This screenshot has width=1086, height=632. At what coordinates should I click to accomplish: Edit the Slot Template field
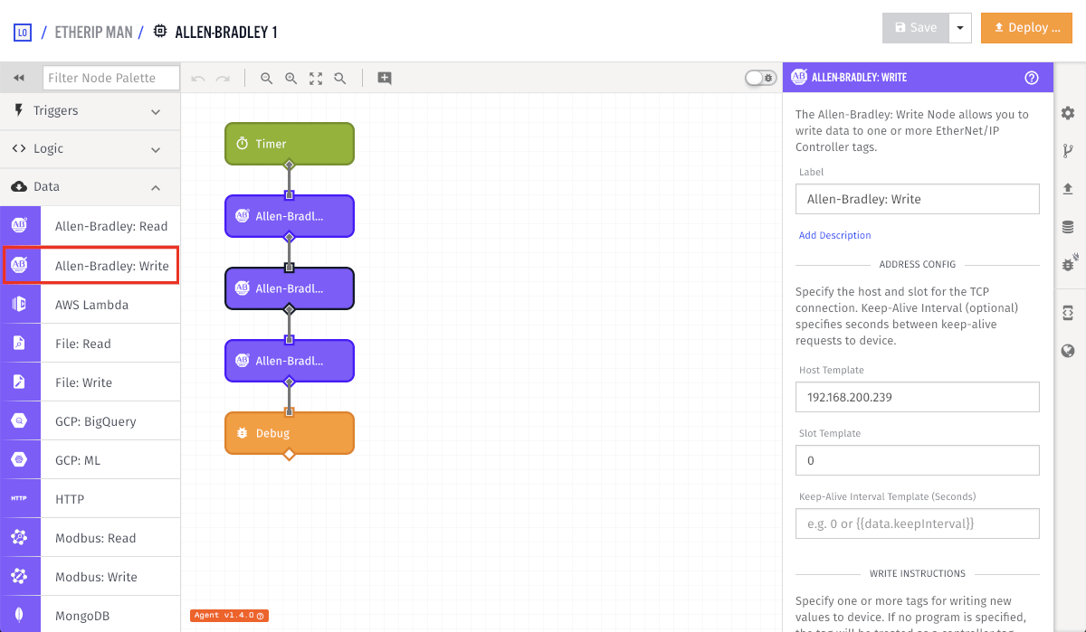pos(918,460)
